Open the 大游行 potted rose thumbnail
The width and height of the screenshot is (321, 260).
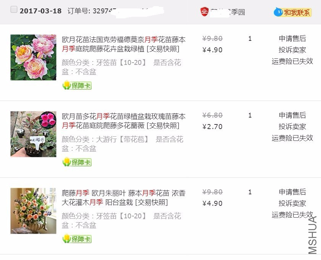[x=33, y=134]
